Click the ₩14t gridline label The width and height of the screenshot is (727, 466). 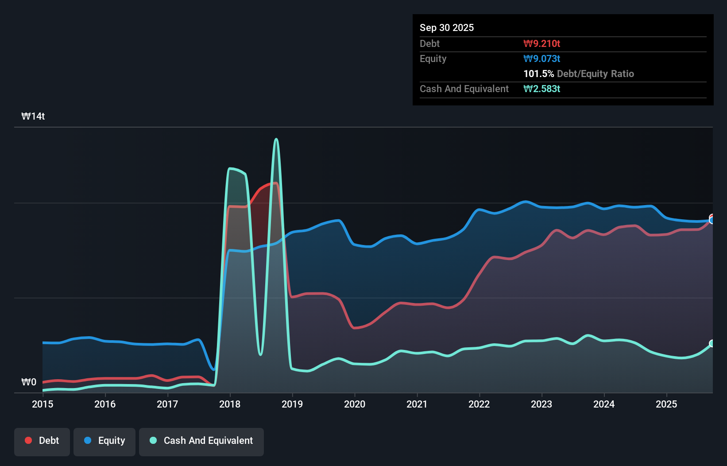pyautogui.click(x=33, y=116)
